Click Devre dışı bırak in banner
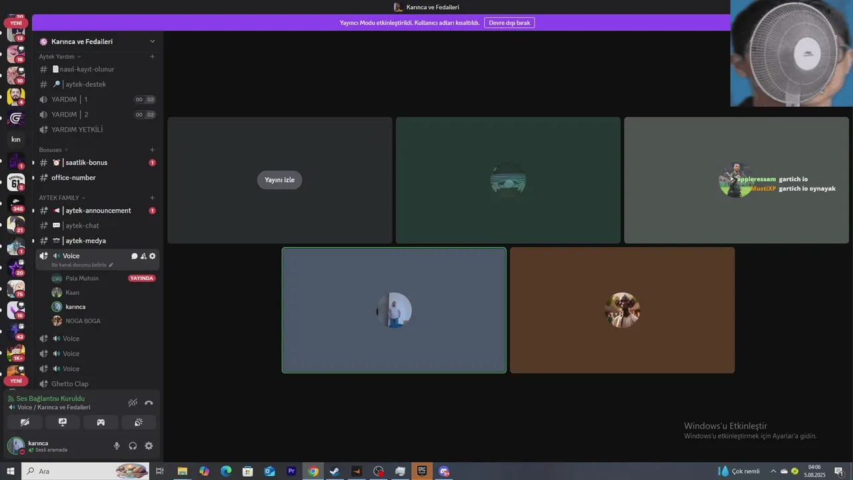 pyautogui.click(x=509, y=23)
